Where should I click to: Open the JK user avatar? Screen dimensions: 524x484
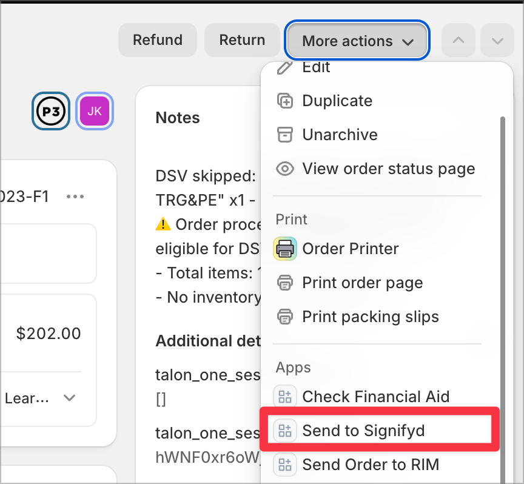pyautogui.click(x=95, y=112)
